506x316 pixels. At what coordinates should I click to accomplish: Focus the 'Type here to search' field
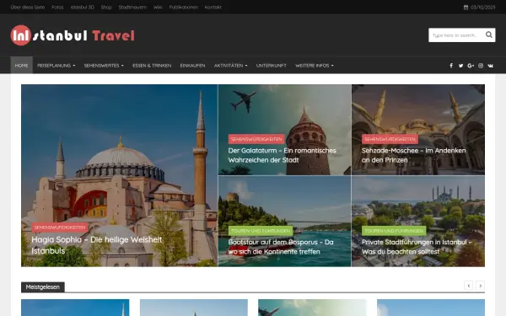pyautogui.click(x=456, y=35)
